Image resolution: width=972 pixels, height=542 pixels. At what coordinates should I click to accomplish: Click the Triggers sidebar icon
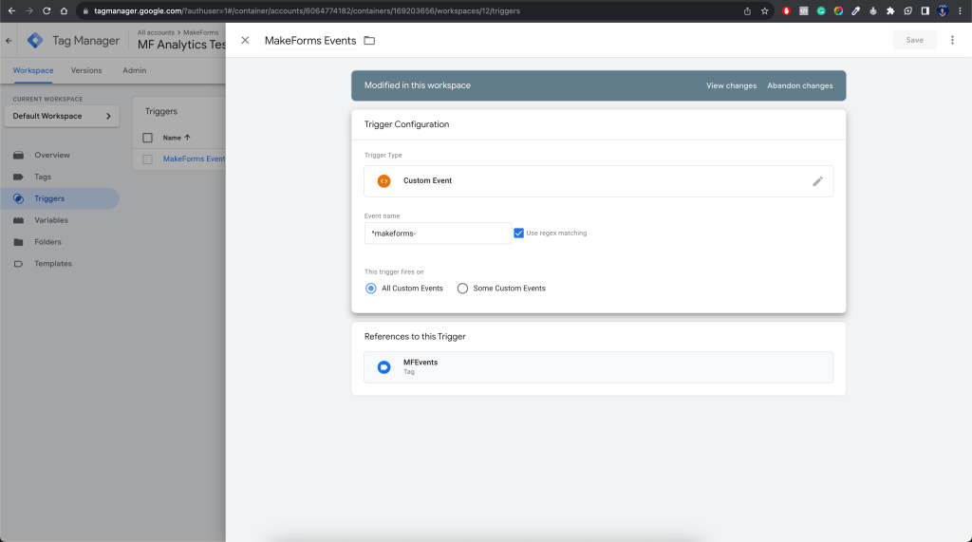coord(19,198)
